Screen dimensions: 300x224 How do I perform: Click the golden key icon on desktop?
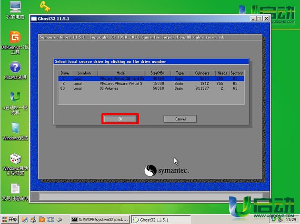click(x=45, y=7)
